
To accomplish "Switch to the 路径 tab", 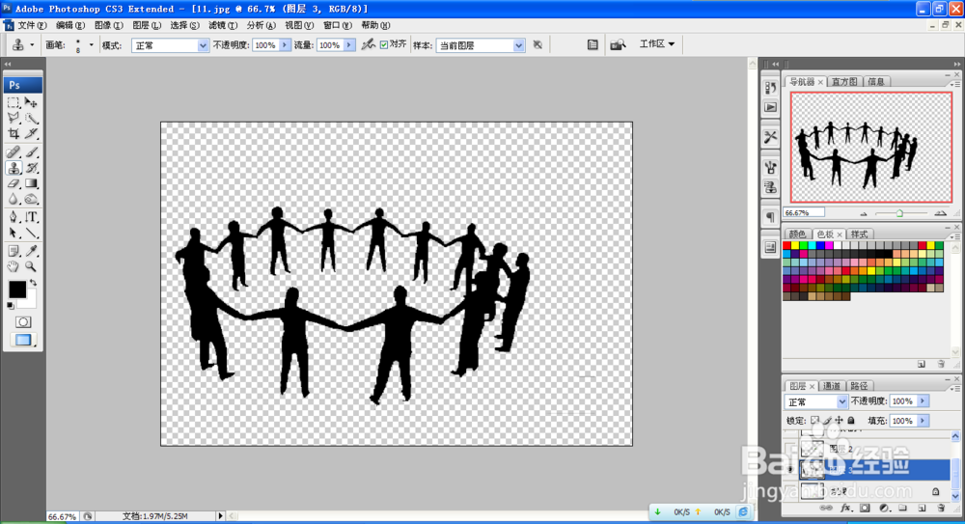I will pos(859,386).
